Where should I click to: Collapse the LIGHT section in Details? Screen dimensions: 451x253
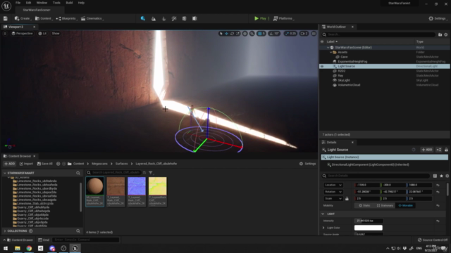tap(323, 214)
